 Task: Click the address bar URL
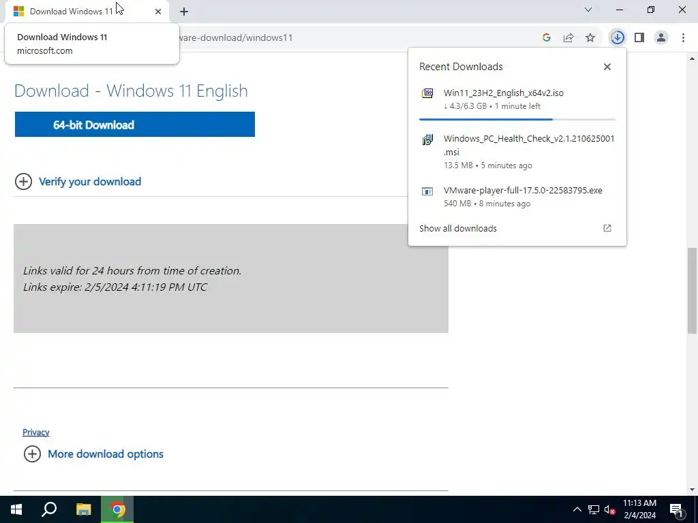pyautogui.click(x=236, y=38)
